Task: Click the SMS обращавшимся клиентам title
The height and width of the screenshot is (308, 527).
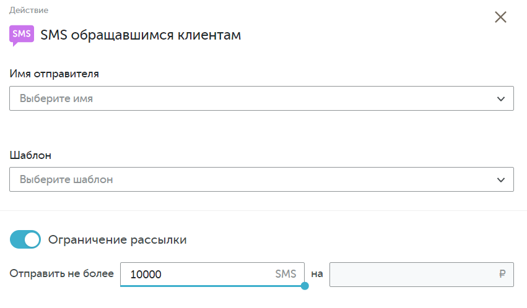Action: tap(141, 35)
